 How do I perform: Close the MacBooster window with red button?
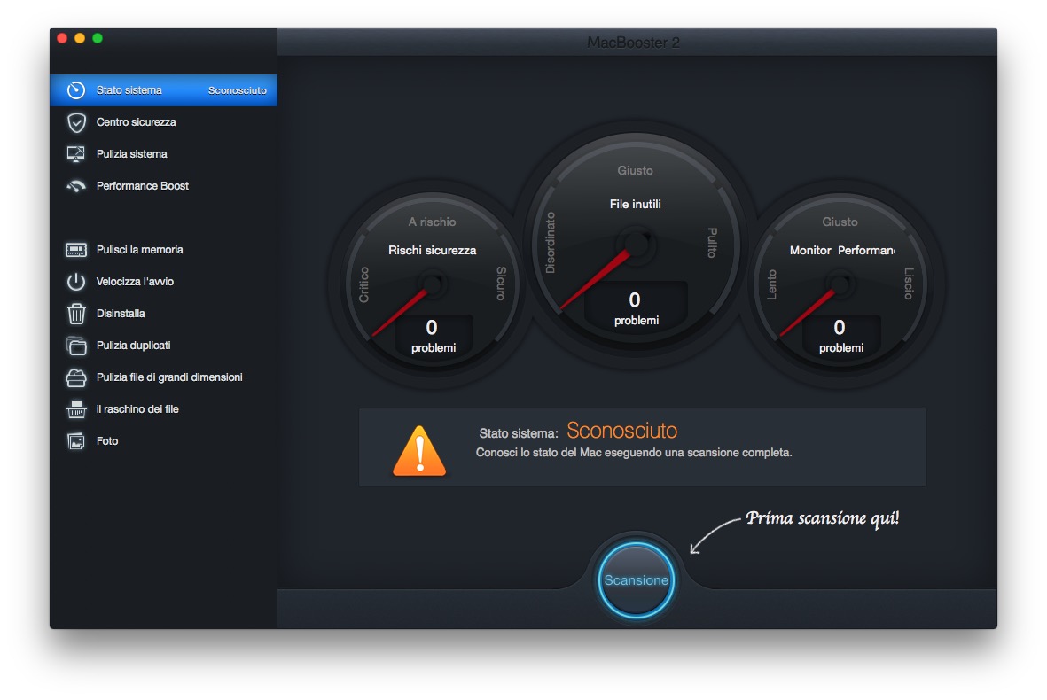click(x=62, y=38)
